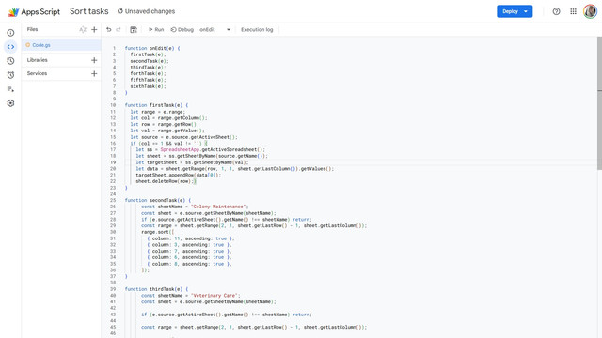The width and height of the screenshot is (602, 338).
Task: Click line 39 function thirdTask declaration
Action: click(157, 289)
